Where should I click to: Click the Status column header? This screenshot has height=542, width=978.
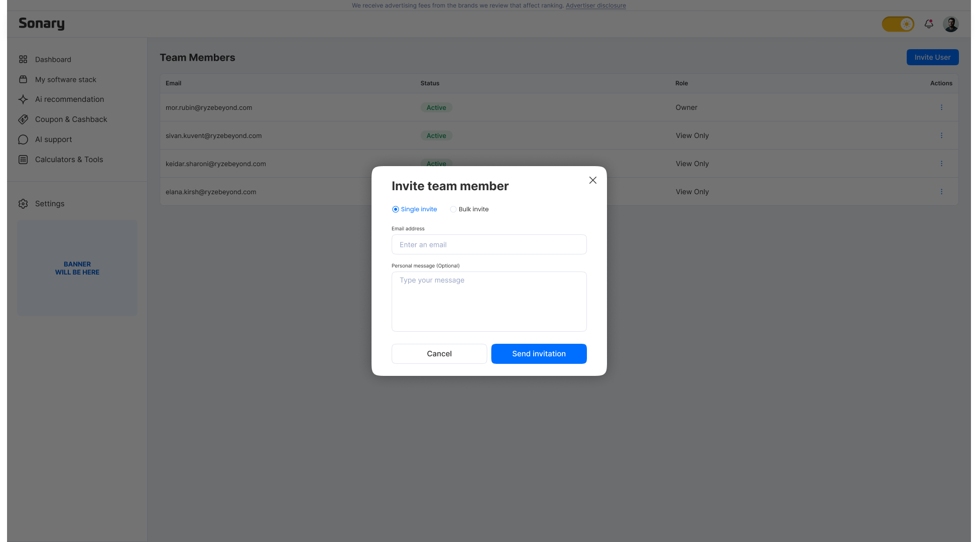[430, 83]
